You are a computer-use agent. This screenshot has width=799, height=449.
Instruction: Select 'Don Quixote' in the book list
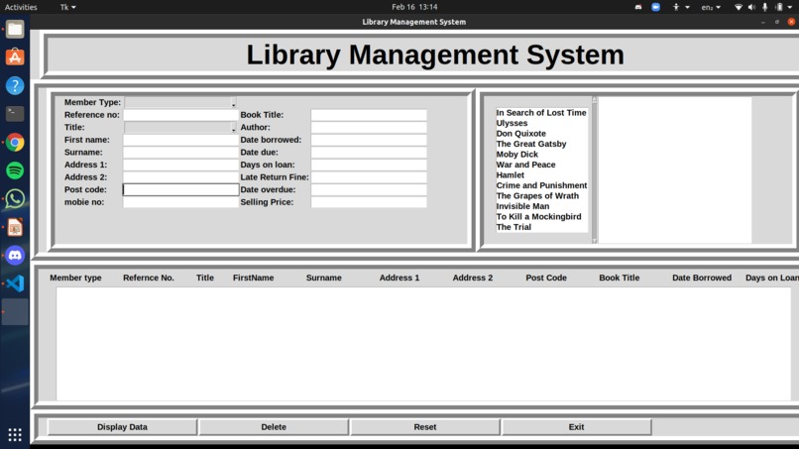coord(521,134)
